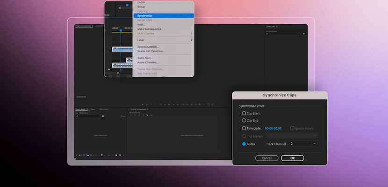Select Scene Edit Detection... entry
Image resolution: width=388 pixels, height=187 pixels.
point(151,51)
